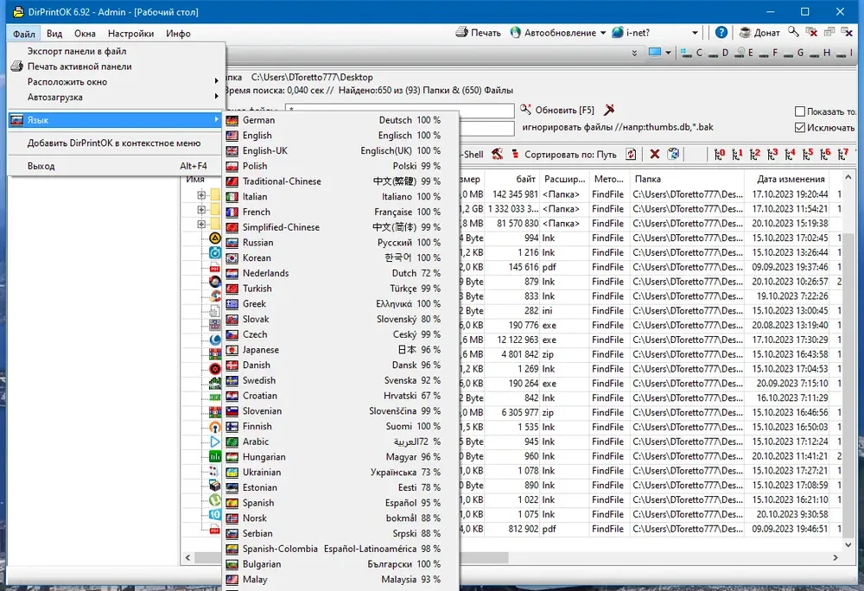The image size is (864, 591).
Task: Choose Печать активной панели
Action: pyautogui.click(x=117, y=66)
